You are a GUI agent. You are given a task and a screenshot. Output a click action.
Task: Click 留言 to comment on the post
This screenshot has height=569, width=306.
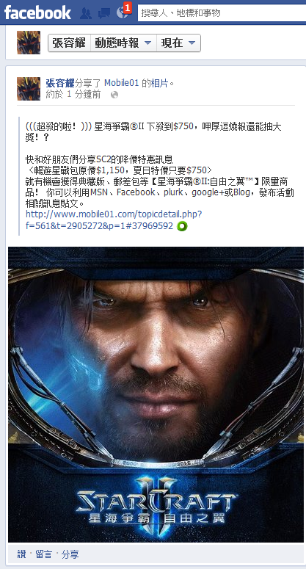click(x=44, y=554)
